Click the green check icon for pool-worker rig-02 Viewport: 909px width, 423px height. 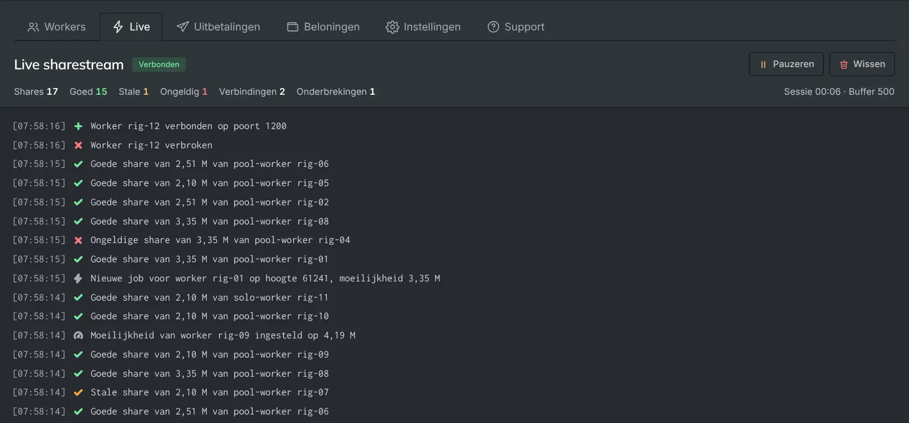click(x=78, y=202)
